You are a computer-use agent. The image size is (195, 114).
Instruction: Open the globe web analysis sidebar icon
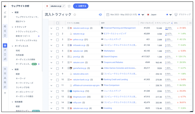5,45
